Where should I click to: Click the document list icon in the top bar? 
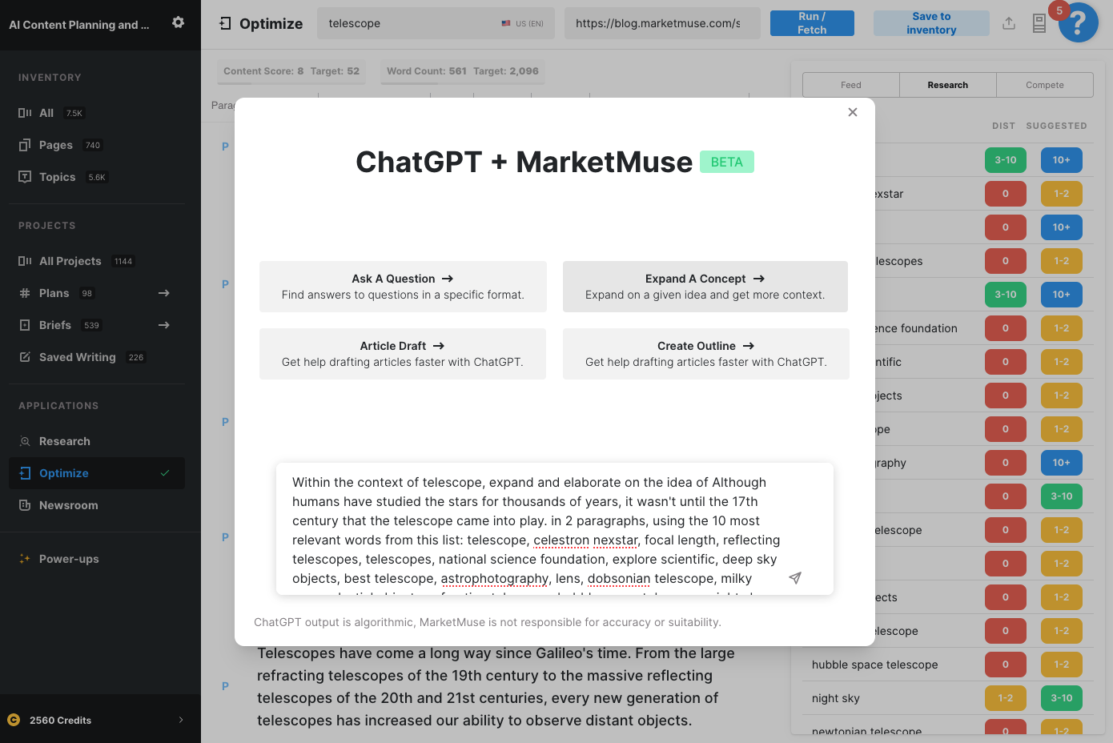coord(1039,23)
